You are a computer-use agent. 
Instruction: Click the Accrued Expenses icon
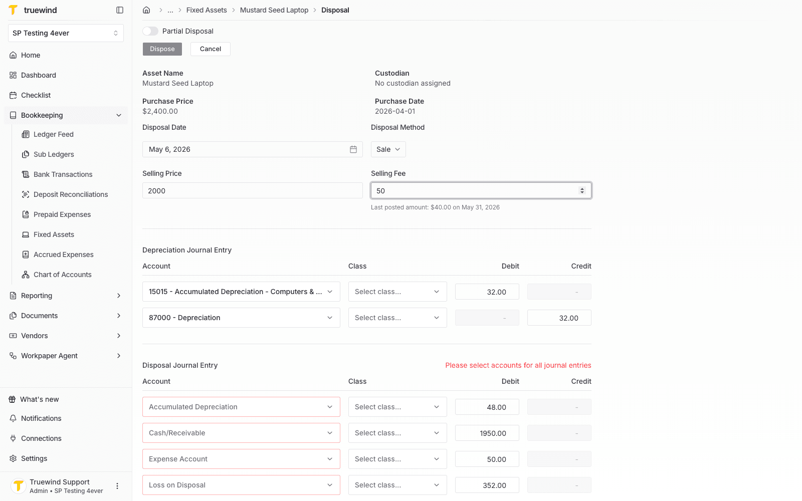pos(26,255)
